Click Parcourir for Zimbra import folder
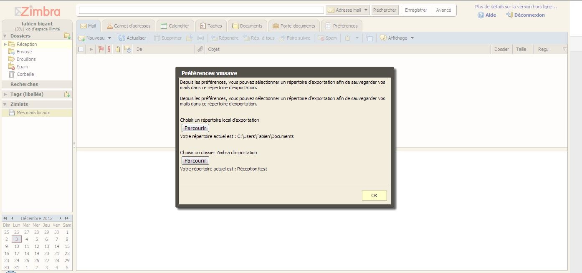Screen dimensions: 582x273 click(195, 160)
